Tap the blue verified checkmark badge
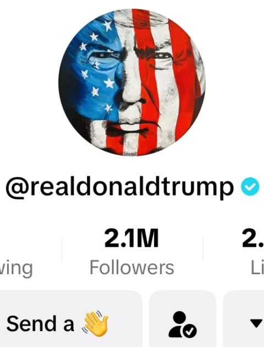 pos(250,187)
